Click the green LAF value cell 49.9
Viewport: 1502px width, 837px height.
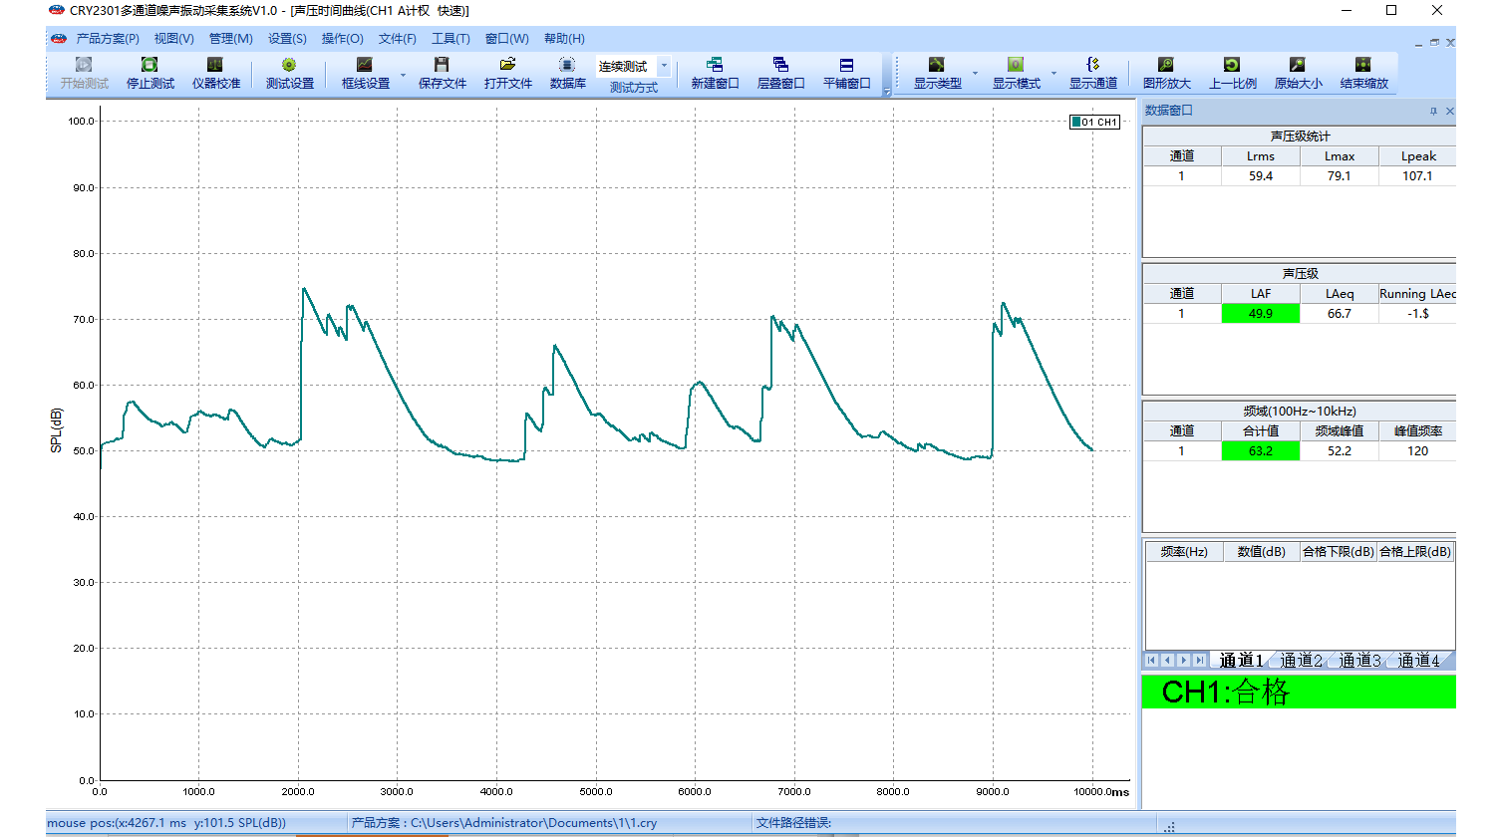[1260, 314]
